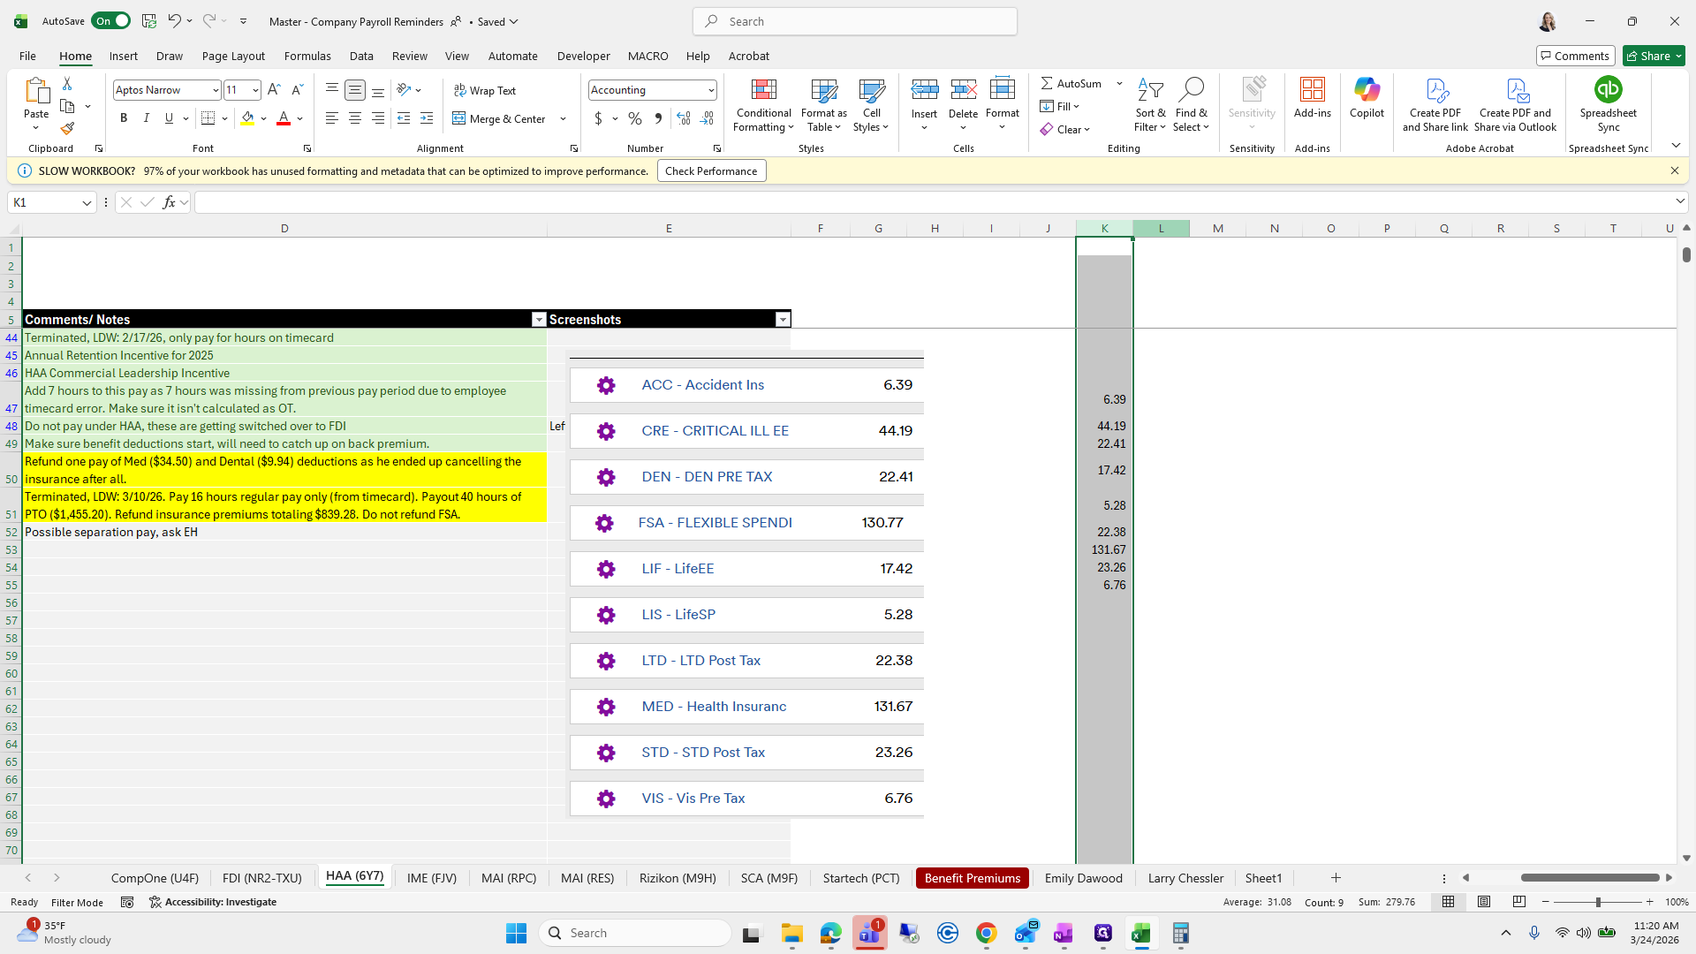This screenshot has height=954, width=1696.
Task: Toggle Wrap Text for selected cells
Action: (x=485, y=90)
